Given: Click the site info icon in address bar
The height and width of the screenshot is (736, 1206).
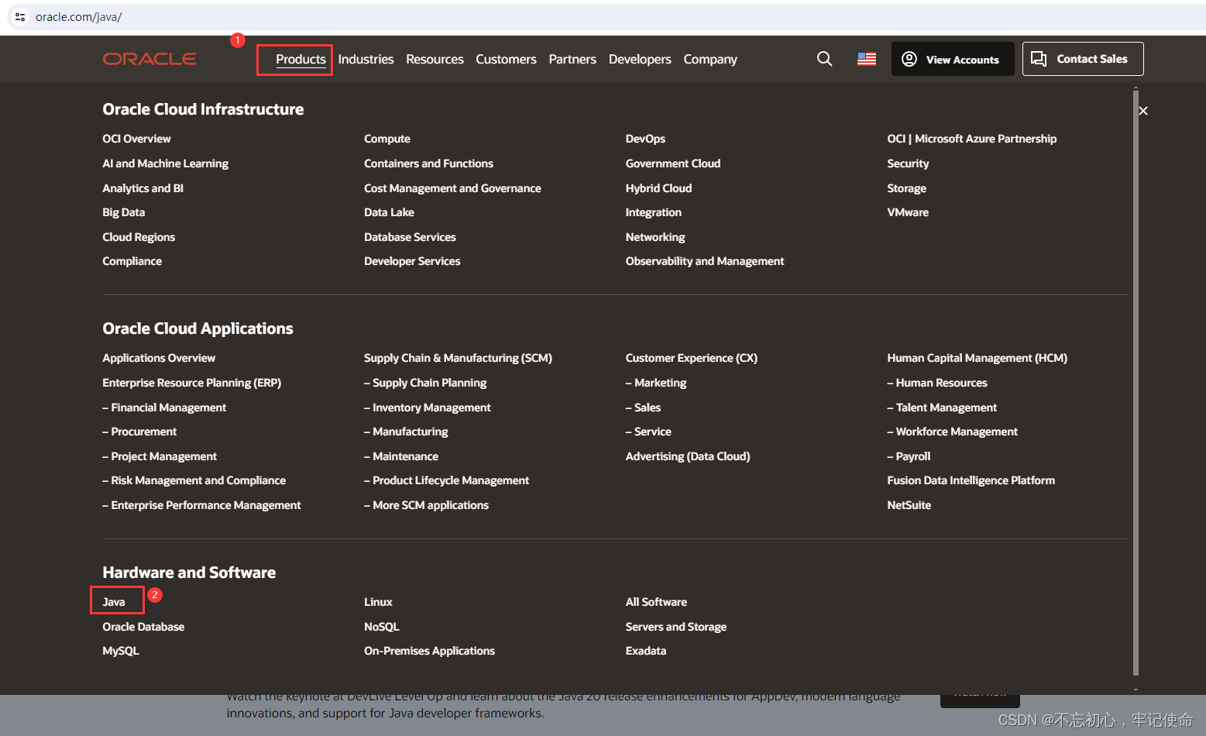Looking at the screenshot, I should tap(20, 17).
